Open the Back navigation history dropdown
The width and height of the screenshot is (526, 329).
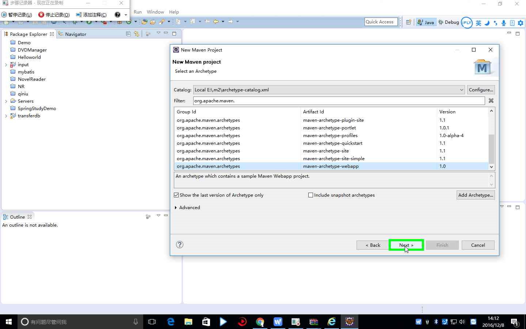pyautogui.click(x=223, y=22)
